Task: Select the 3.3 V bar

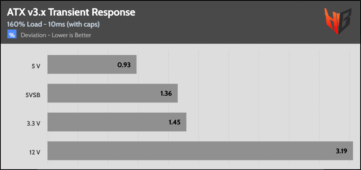Action: pos(117,122)
